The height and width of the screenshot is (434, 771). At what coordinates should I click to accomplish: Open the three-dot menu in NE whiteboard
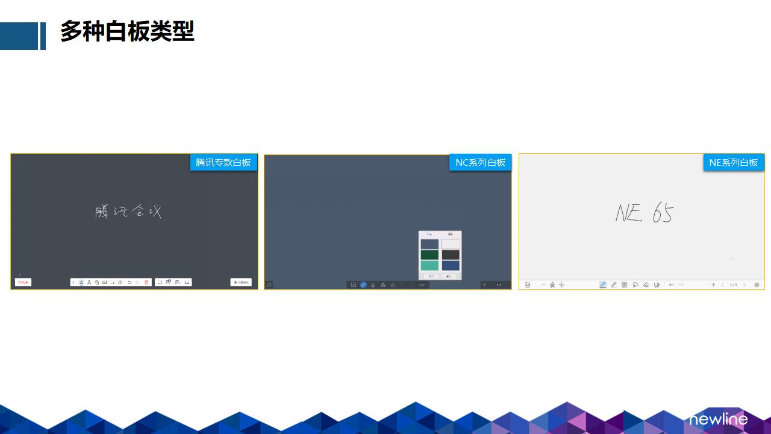click(x=543, y=285)
